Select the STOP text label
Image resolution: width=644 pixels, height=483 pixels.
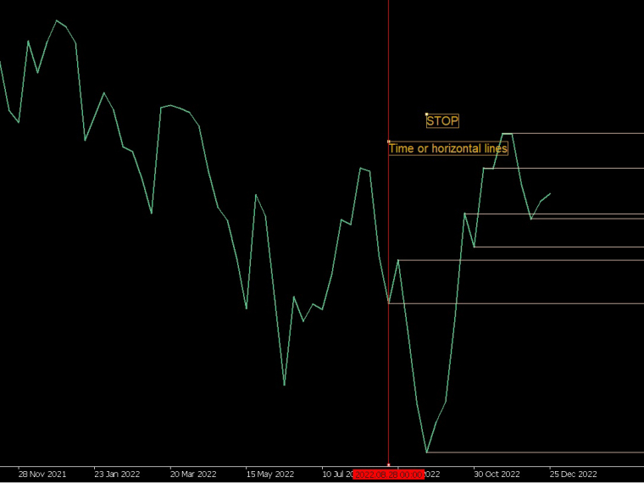[442, 121]
